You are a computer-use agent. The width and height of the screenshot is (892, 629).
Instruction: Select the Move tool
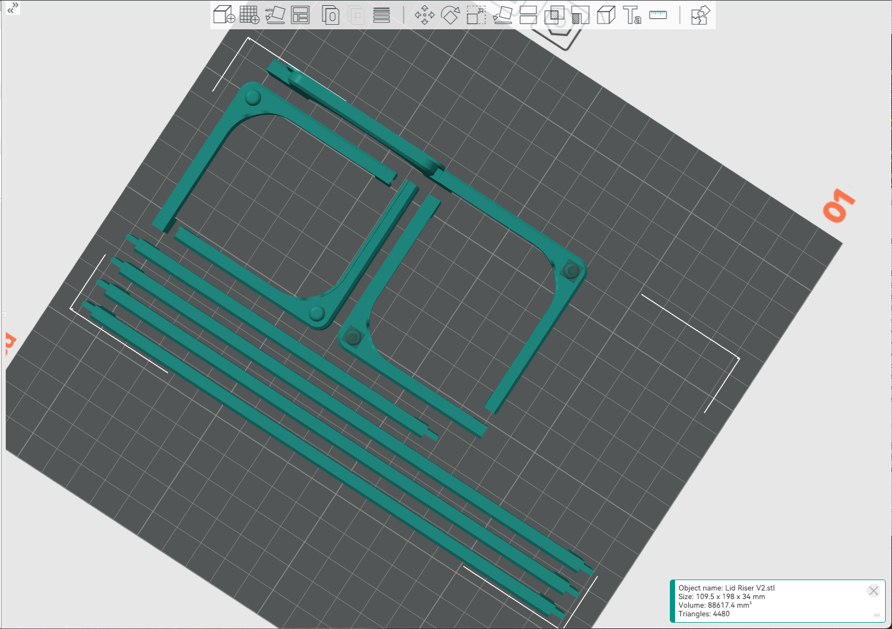(x=425, y=16)
